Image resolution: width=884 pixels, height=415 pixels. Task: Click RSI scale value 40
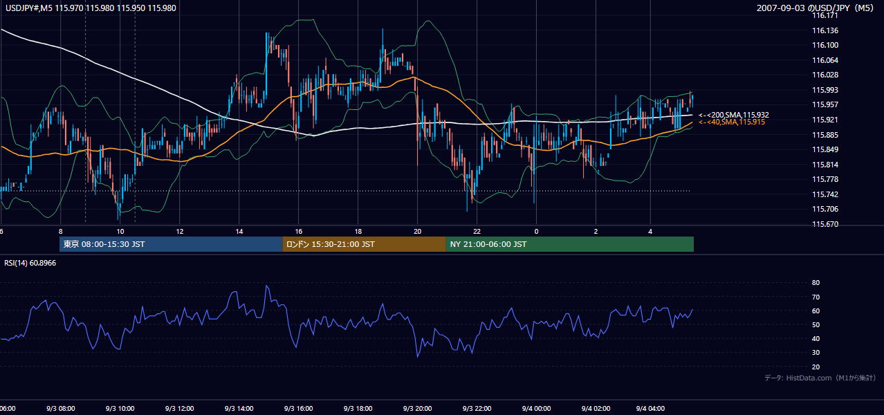(816, 339)
